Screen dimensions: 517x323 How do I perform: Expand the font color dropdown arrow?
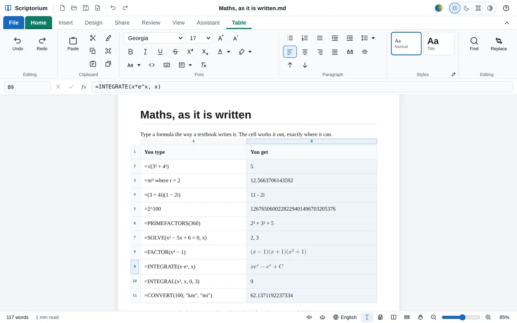229,52
